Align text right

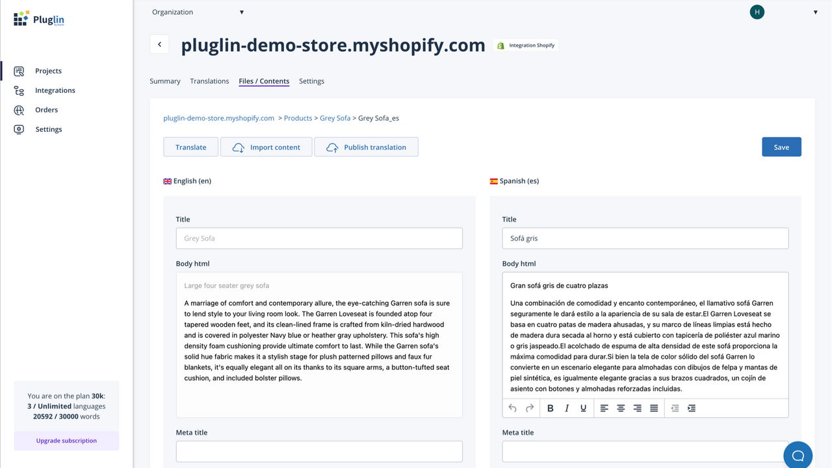[x=637, y=408]
